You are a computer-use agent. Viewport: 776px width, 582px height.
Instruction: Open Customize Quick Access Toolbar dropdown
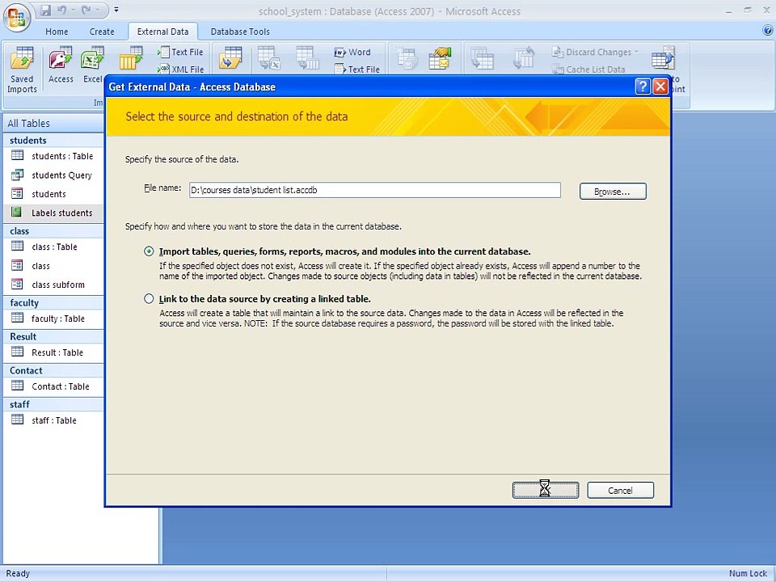116,10
